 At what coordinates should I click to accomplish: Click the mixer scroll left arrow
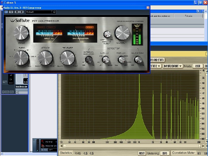pos(17,93)
